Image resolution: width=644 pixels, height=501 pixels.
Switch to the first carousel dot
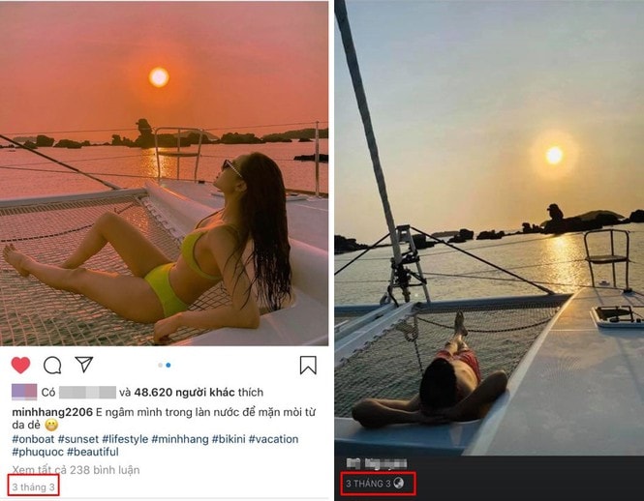pyautogui.click(x=160, y=365)
